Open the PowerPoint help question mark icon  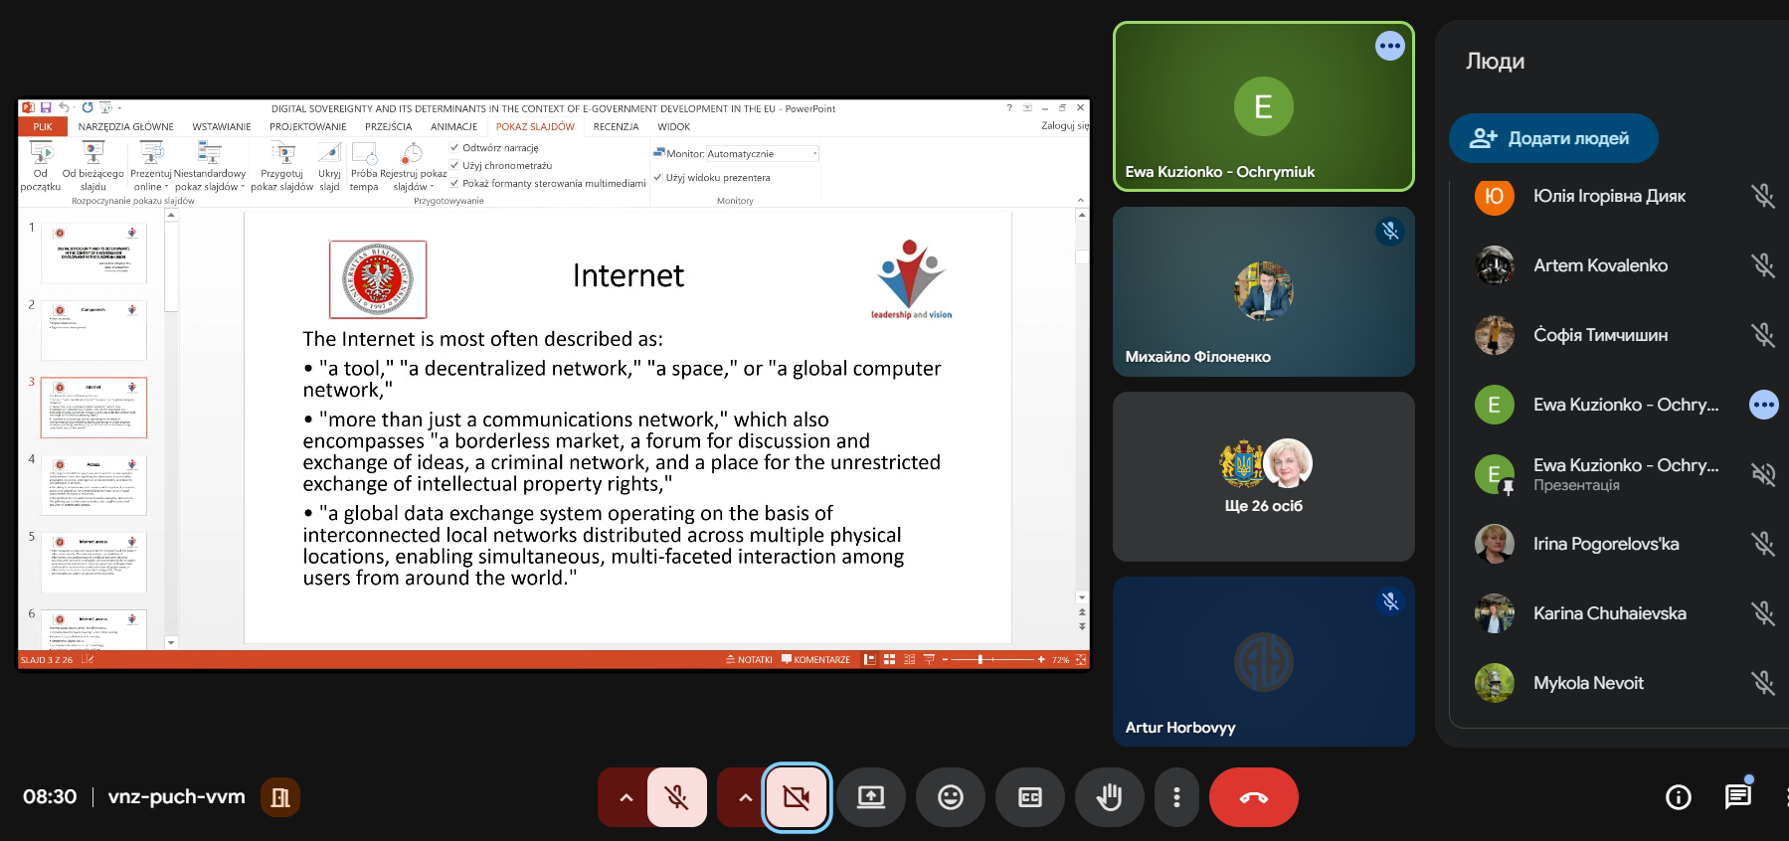pos(1009,107)
